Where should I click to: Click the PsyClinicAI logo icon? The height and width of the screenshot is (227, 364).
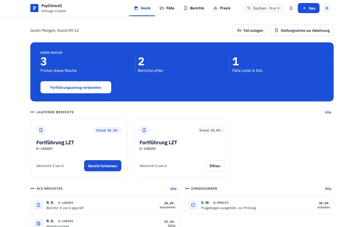(34, 8)
